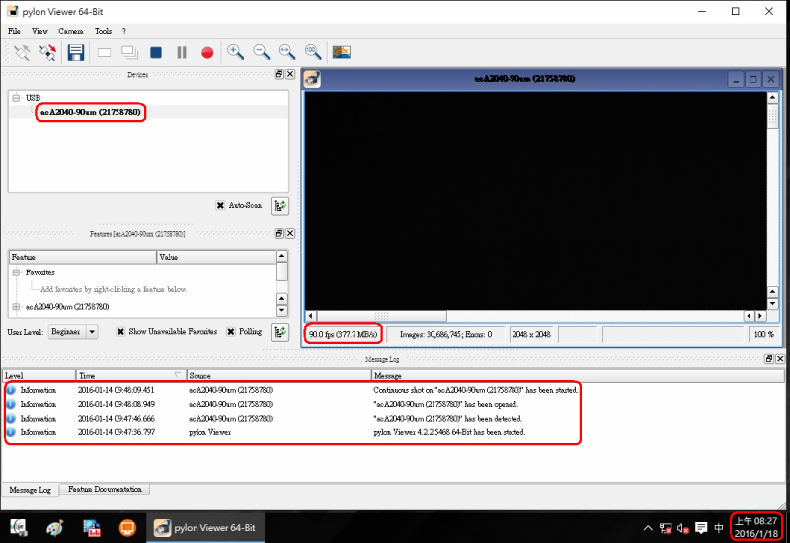790x543 pixels.
Task: Select acA2040-90um device under USB
Action: click(90, 113)
